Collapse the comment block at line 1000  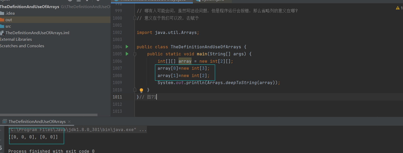135,18
